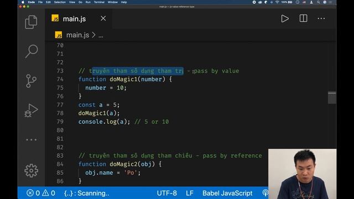
Task: Open the Go menu
Action: (x=80, y=2)
